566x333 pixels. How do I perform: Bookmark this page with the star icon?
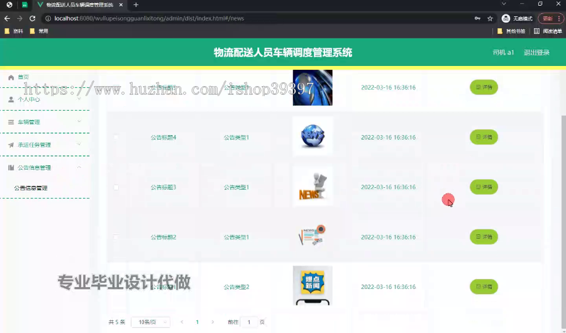(x=490, y=18)
